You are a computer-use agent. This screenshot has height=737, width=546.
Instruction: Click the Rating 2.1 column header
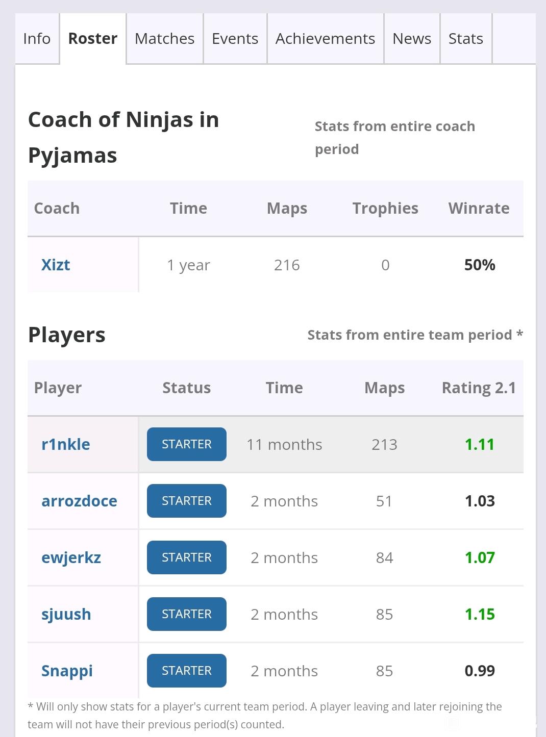(479, 388)
